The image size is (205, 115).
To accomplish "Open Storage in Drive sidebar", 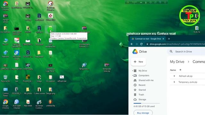I will [x=142, y=99].
